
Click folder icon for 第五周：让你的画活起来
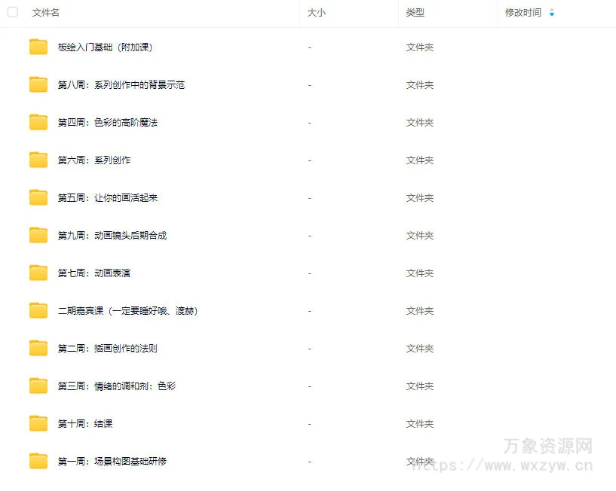(x=38, y=198)
